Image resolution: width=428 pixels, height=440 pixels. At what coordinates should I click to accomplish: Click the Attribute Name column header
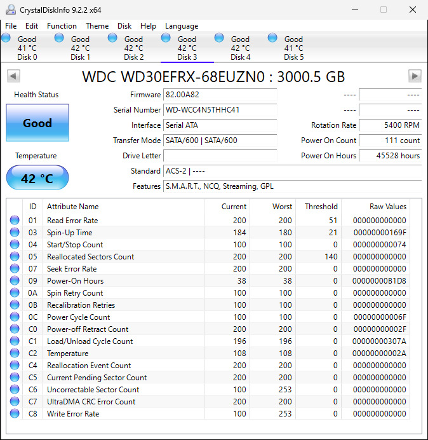pos(123,207)
